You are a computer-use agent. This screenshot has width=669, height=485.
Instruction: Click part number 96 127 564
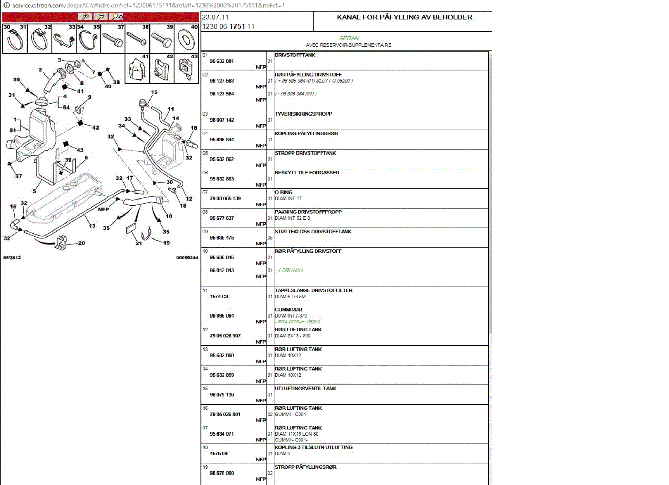tap(222, 94)
